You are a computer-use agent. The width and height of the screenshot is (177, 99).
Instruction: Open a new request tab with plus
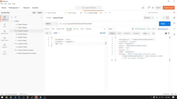pos(105,13)
